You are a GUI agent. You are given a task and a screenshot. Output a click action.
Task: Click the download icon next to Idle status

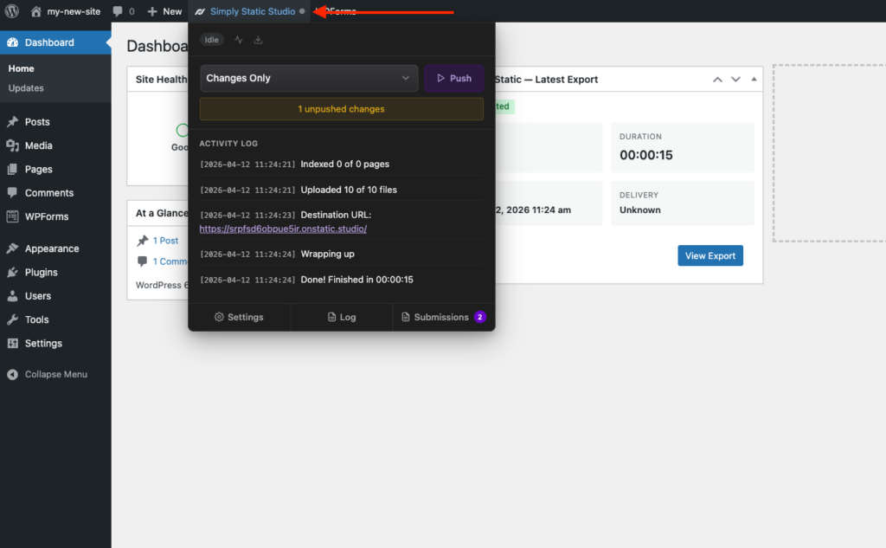(x=258, y=39)
